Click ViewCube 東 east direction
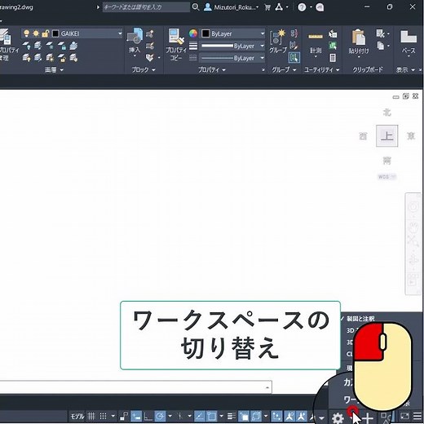424x424 pixels. pyautogui.click(x=411, y=136)
